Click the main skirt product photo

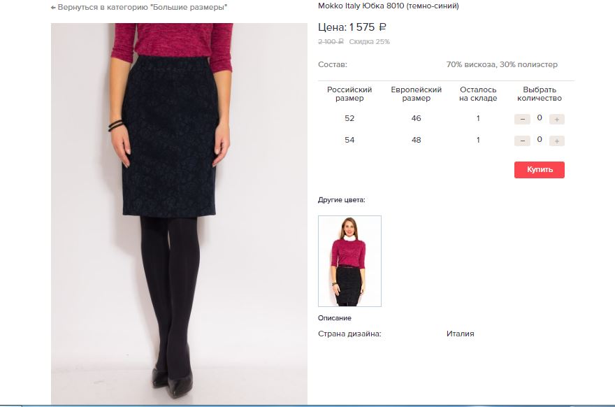pos(179,213)
